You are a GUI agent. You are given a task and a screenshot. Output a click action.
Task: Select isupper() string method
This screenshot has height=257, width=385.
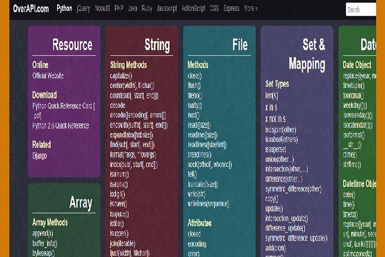pyautogui.click(x=119, y=233)
